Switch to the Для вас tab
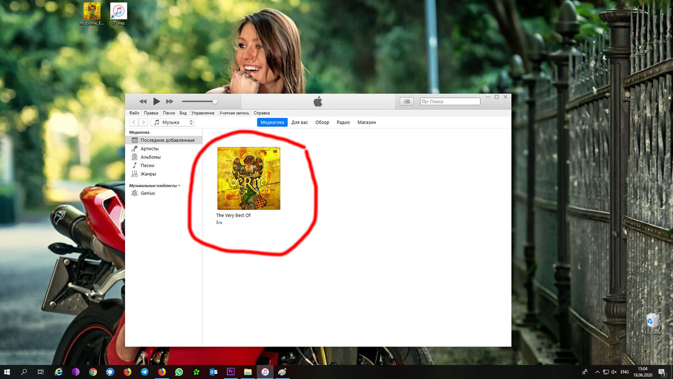The image size is (673, 379). (x=299, y=122)
